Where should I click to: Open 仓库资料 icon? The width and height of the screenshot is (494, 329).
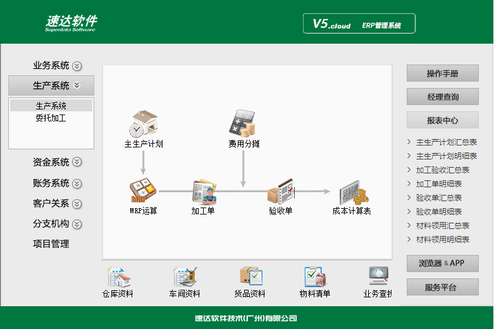coord(118,277)
